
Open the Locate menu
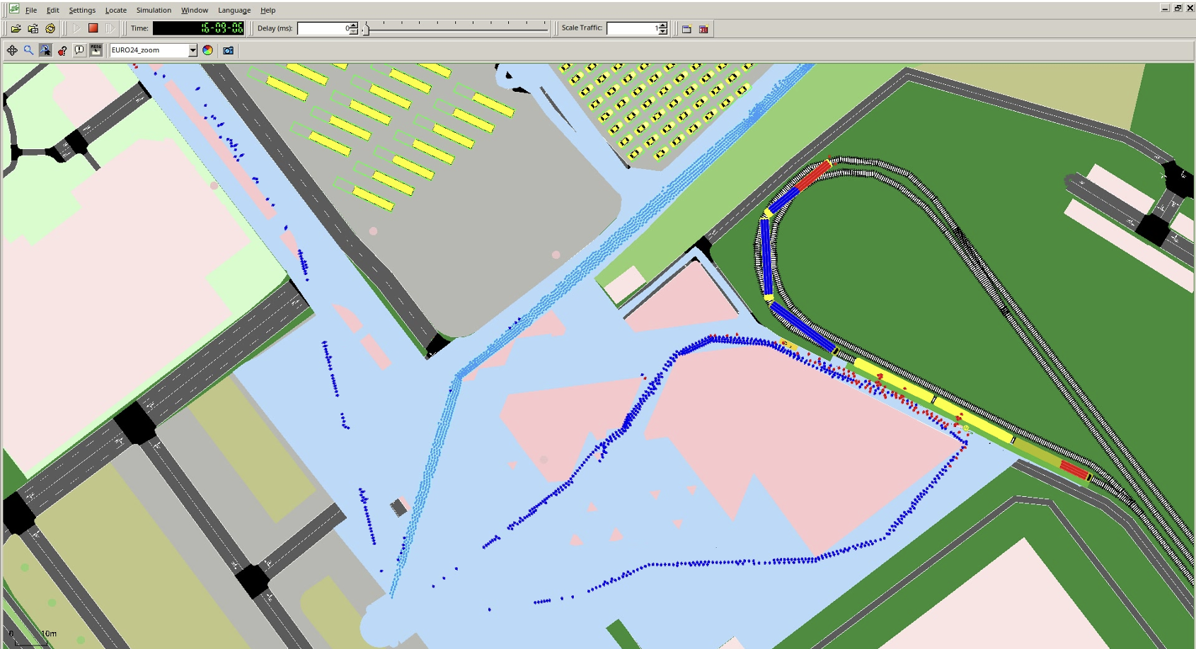coord(115,10)
